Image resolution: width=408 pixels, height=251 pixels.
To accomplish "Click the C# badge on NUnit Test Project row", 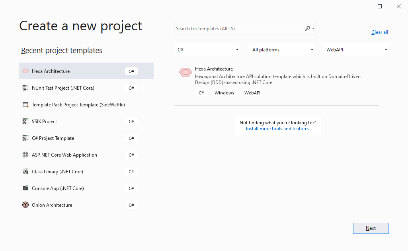I will 131,88.
